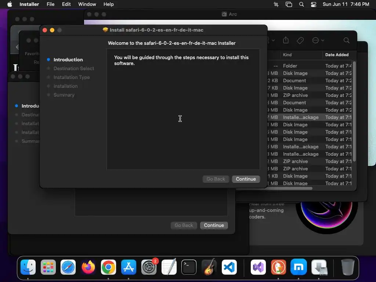
Task: Click Continue in the safari installer window
Action: (x=246, y=179)
